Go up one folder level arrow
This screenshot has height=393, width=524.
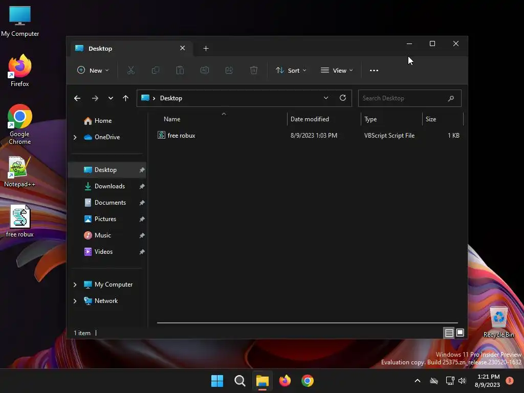pyautogui.click(x=126, y=98)
